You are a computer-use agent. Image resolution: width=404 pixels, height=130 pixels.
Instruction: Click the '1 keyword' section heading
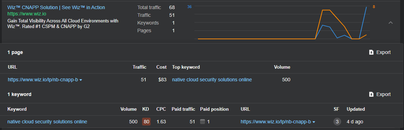tap(19, 94)
